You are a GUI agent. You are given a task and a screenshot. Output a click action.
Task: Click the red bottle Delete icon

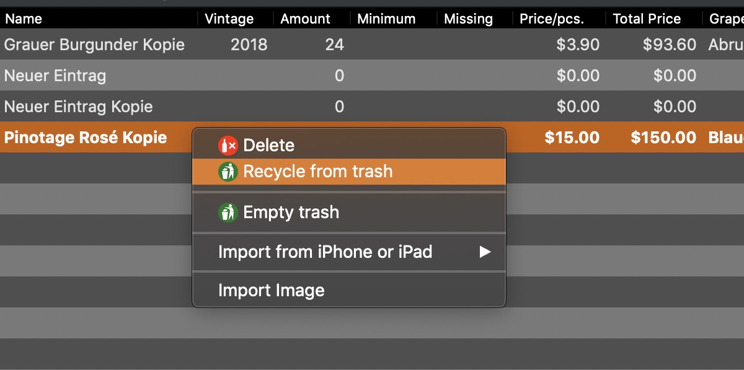[x=228, y=146]
